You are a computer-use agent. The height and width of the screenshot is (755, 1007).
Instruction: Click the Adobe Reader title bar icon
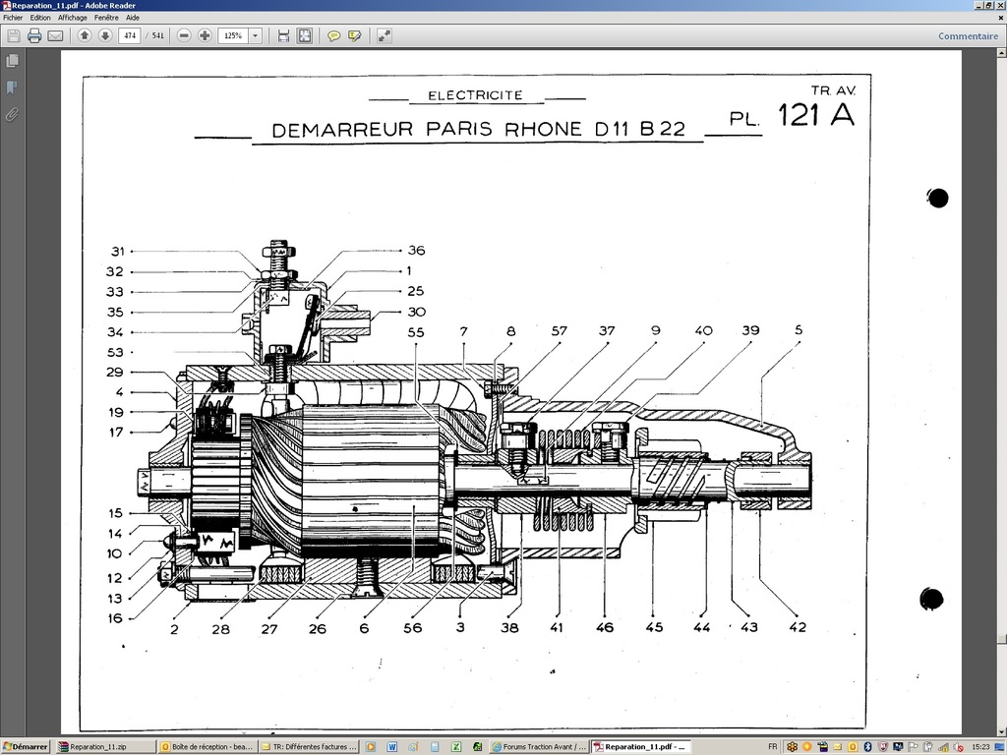click(7, 5)
